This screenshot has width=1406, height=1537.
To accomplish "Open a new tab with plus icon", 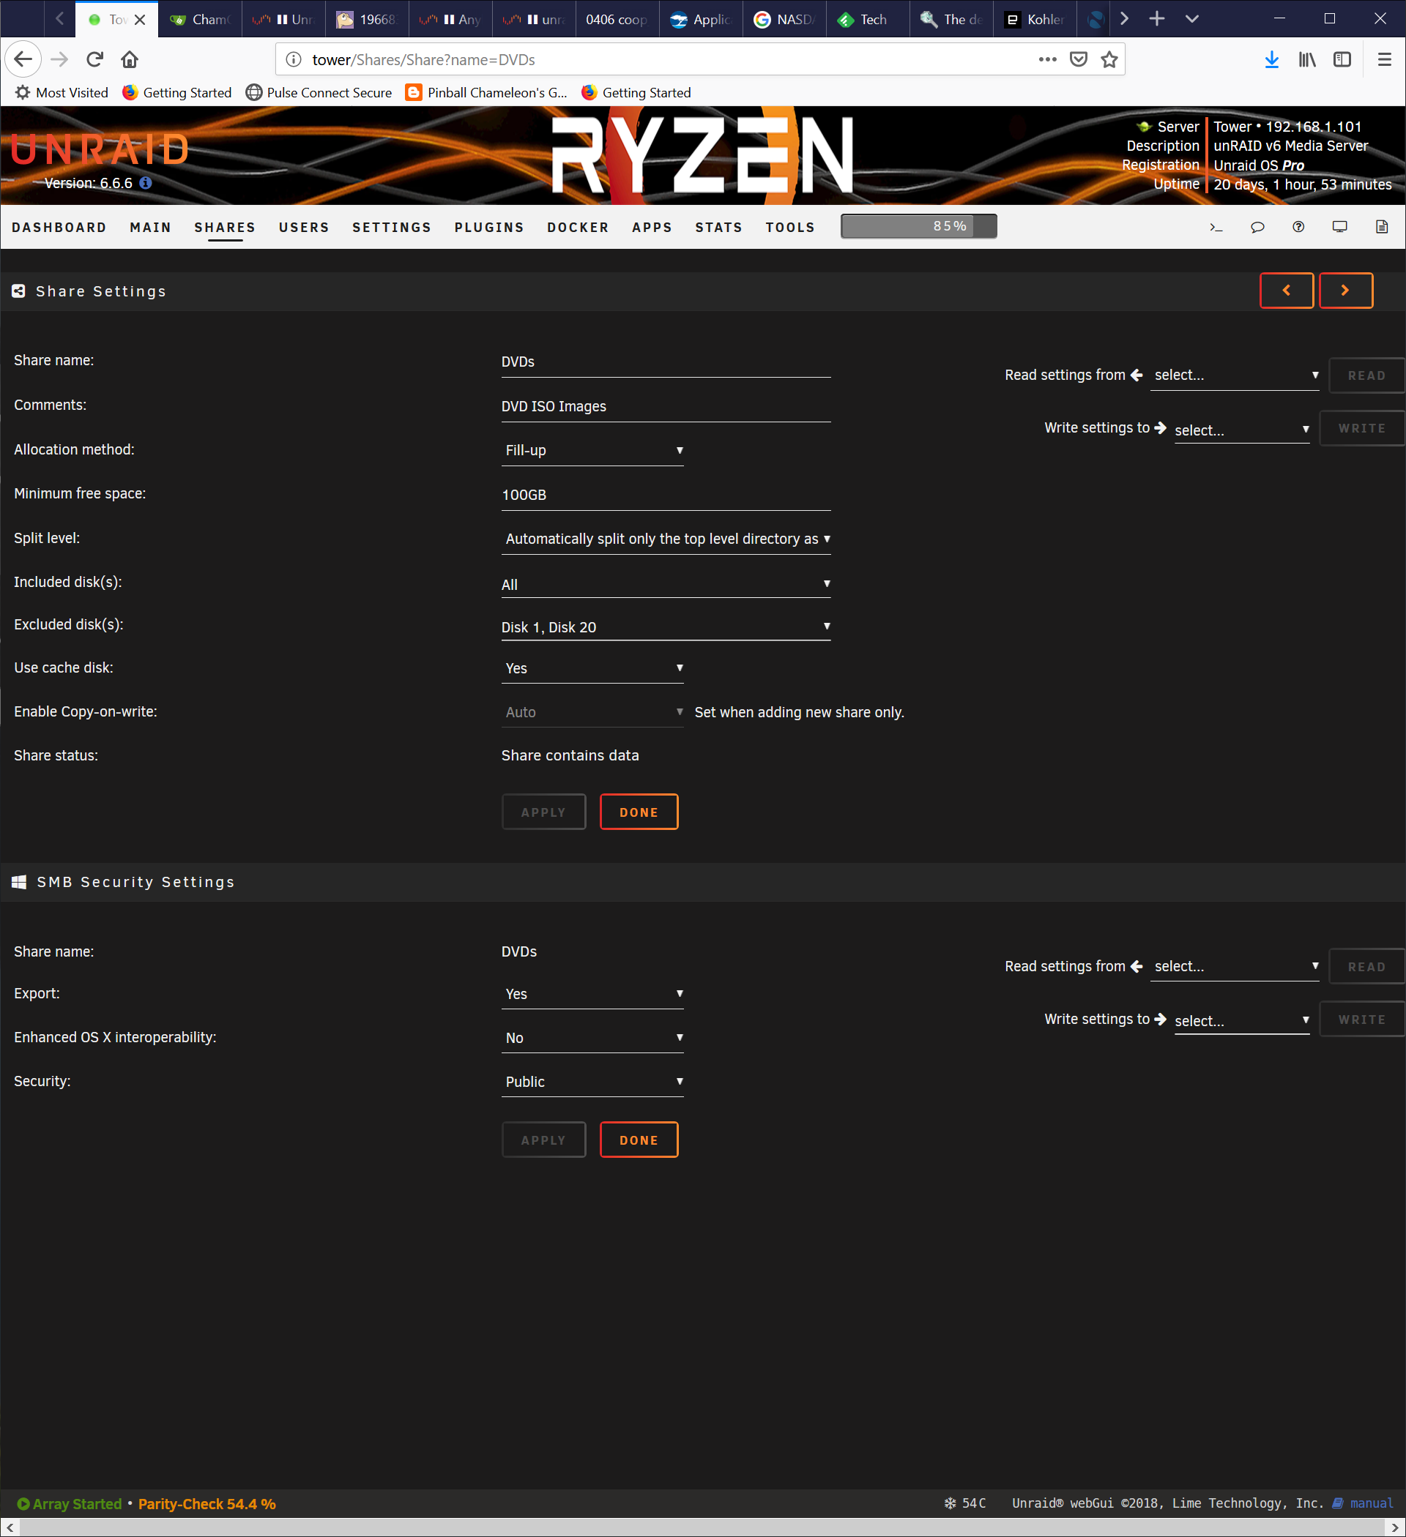I will tap(1156, 19).
